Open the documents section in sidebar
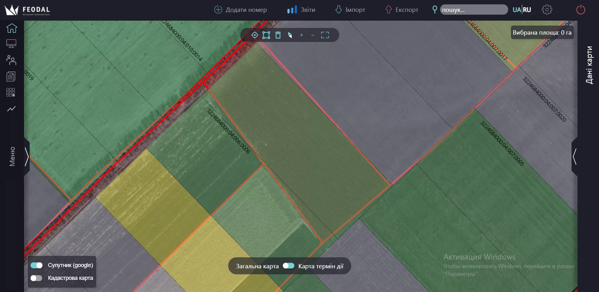Screen dimensions: 599x292 pyautogui.click(x=11, y=76)
